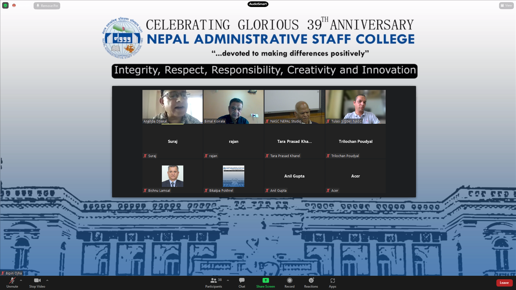Select the Tara Prasad Kharel participant tile
Viewport: 516px width, 290px height.
click(295, 142)
